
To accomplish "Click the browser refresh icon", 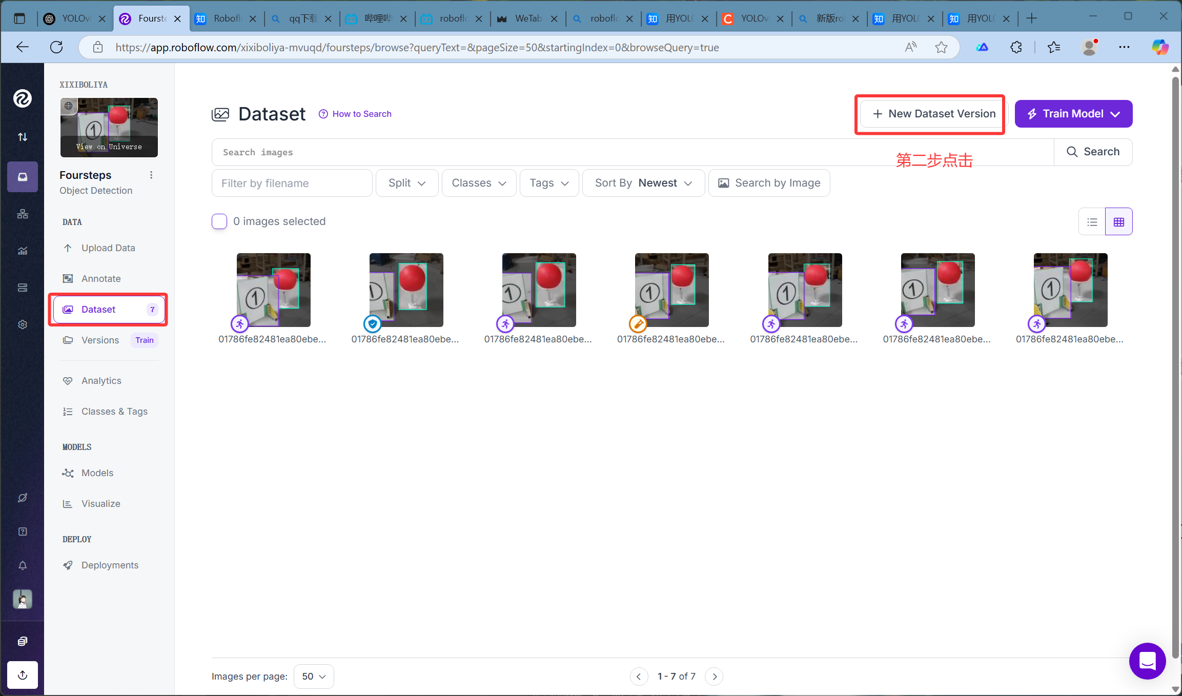I will [x=56, y=47].
